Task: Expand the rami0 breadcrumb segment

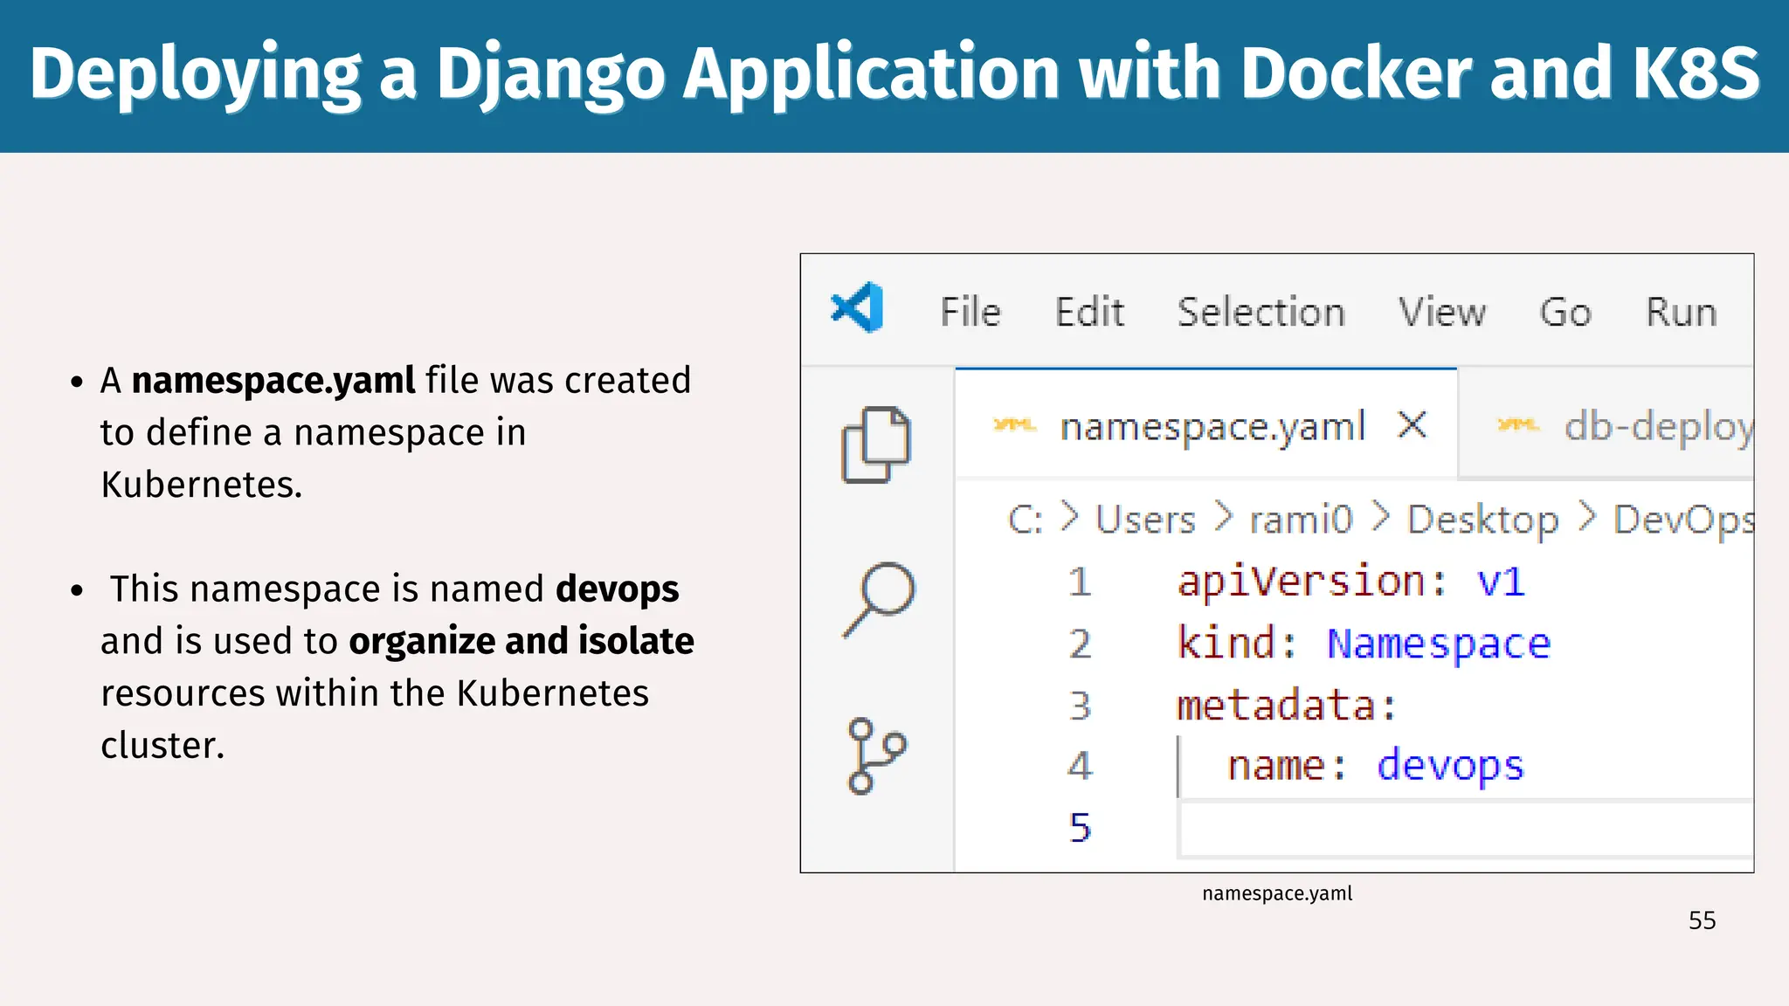Action: 1301,520
